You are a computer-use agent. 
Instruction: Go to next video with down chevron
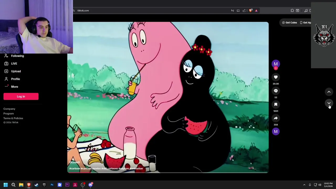pyautogui.click(x=329, y=103)
